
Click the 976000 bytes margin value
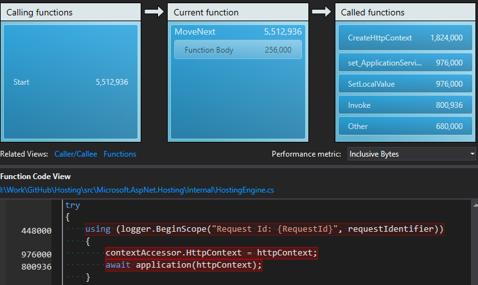pyautogui.click(x=36, y=255)
